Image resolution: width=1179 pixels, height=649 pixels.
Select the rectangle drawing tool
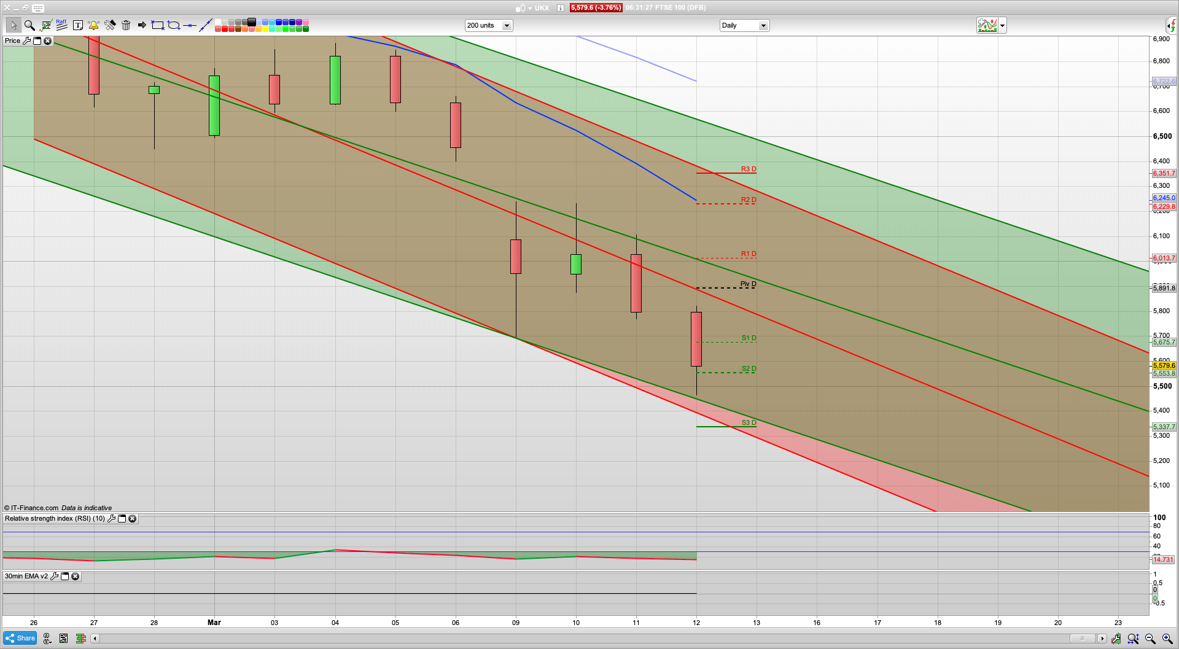tap(158, 25)
